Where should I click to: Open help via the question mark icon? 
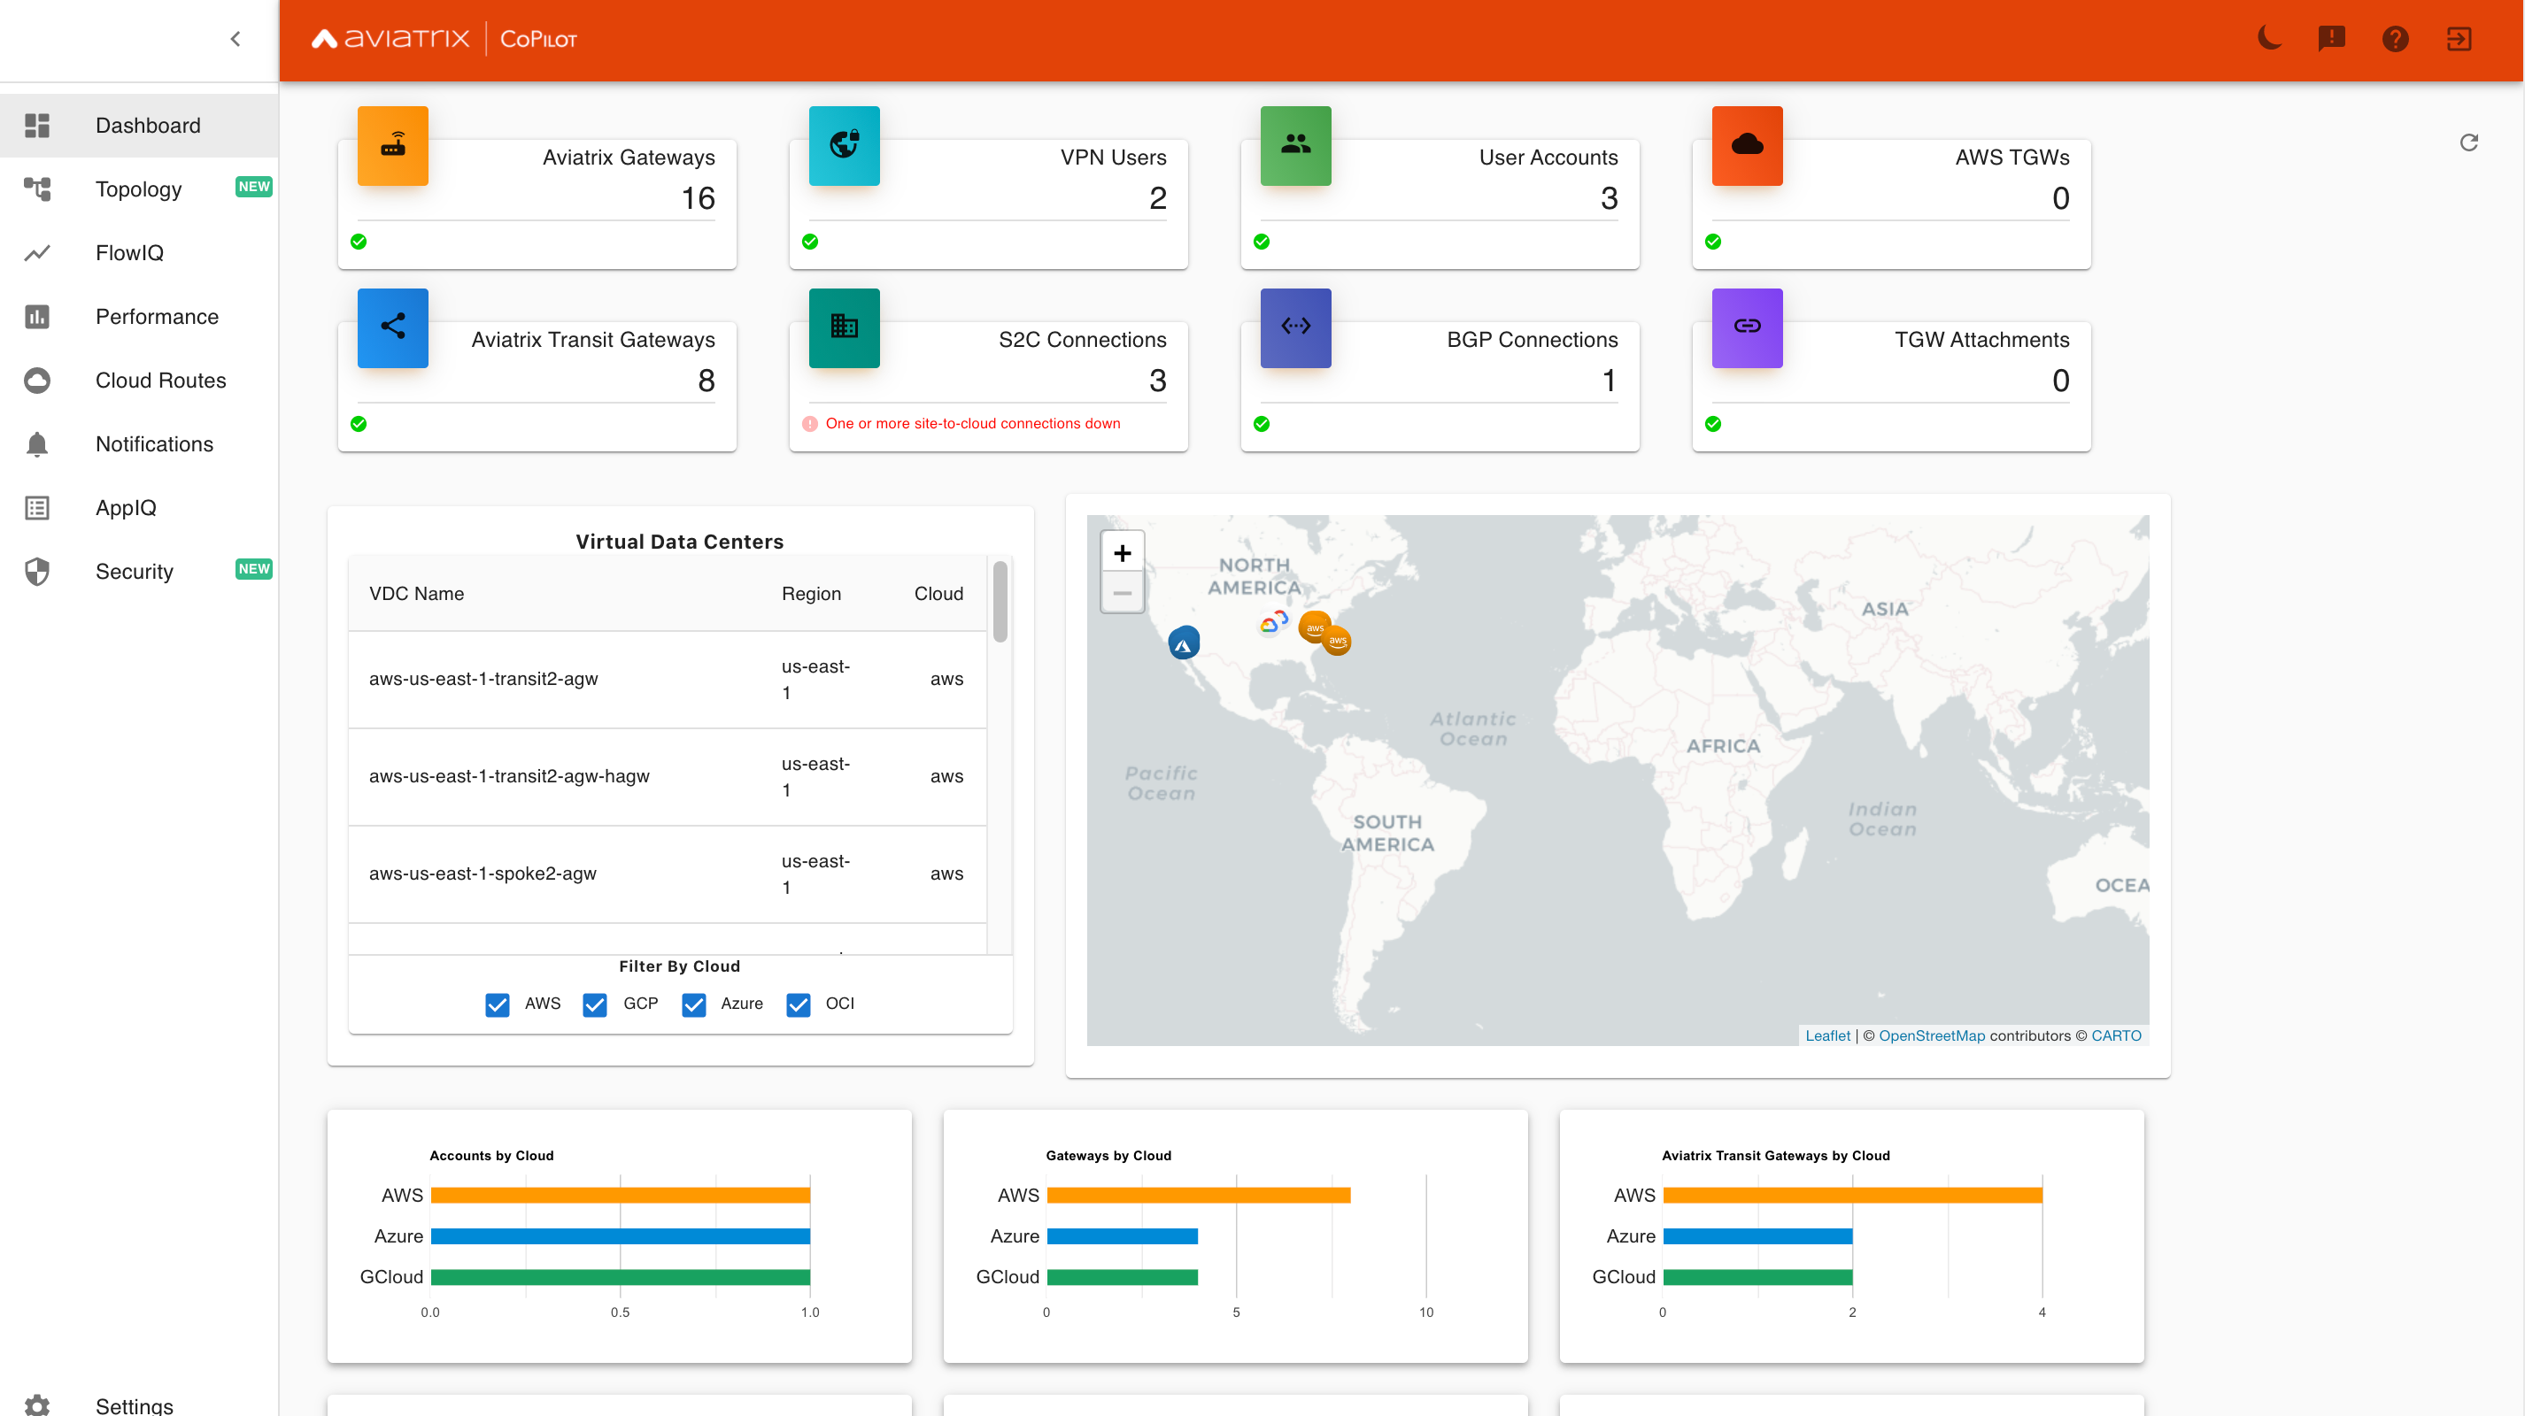click(x=2396, y=38)
